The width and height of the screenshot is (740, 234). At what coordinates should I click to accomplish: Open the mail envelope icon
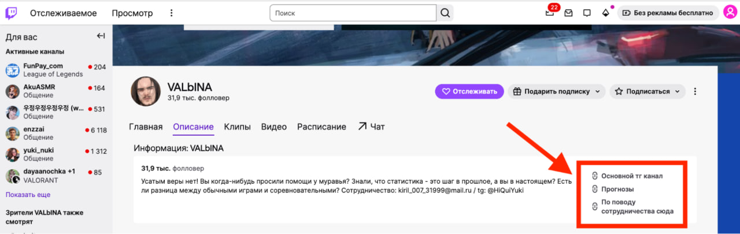tap(569, 13)
